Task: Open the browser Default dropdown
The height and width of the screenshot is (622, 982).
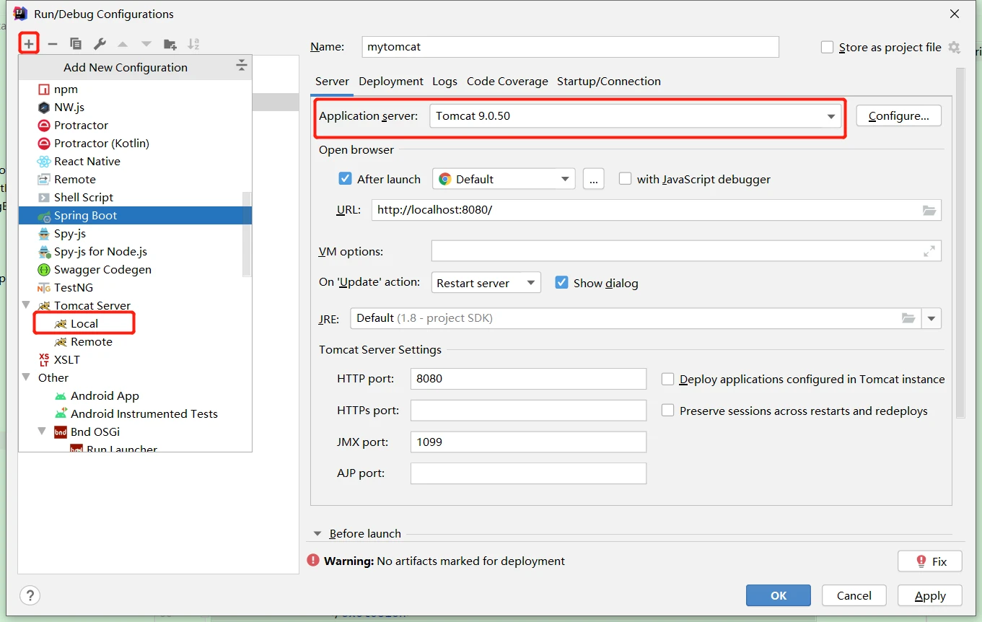Action: coord(504,179)
